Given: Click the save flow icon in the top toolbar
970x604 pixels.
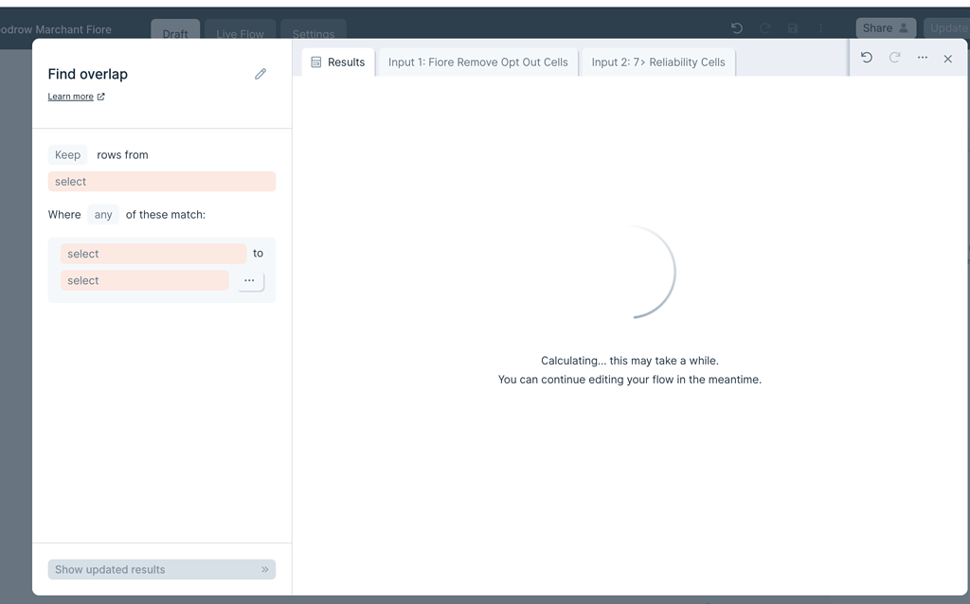Looking at the screenshot, I should 792,28.
